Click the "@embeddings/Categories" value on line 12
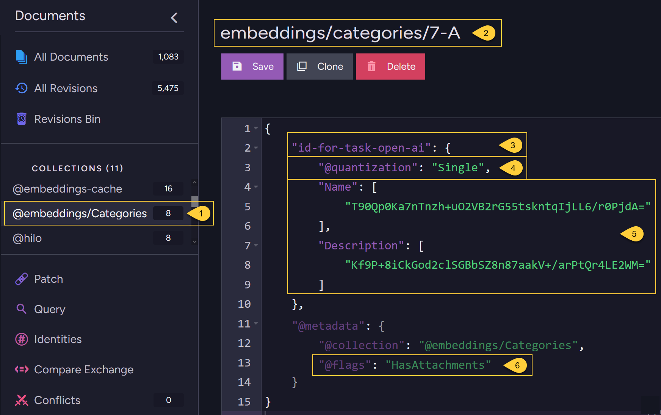The image size is (661, 415). (498, 345)
